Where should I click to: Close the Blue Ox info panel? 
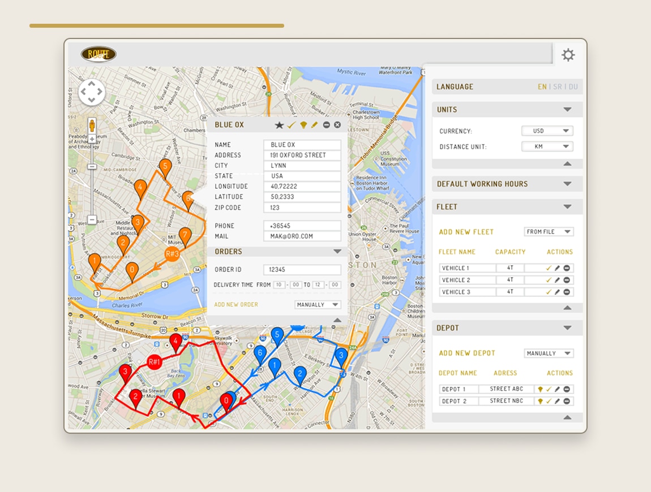pos(337,125)
